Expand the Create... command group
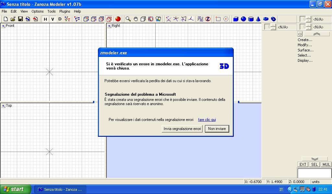The width and height of the screenshot is (332, 194). (x=305, y=40)
